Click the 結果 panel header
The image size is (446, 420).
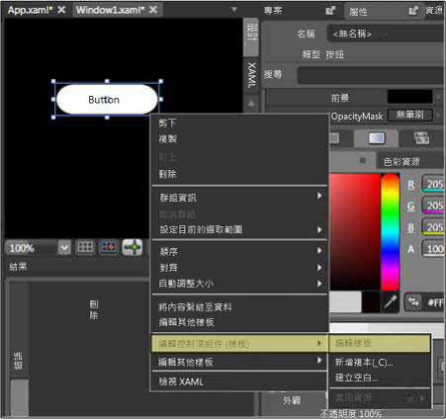(18, 266)
